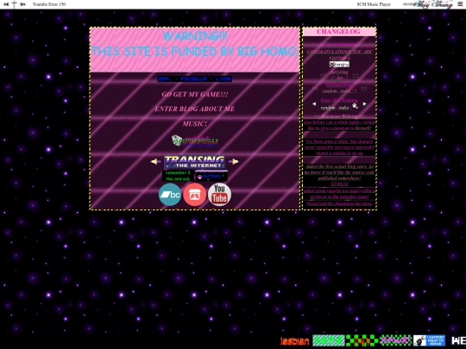This screenshot has width=466, height=349.
Task: Skip to previous track in SCM Music Player
Action: 6,4
